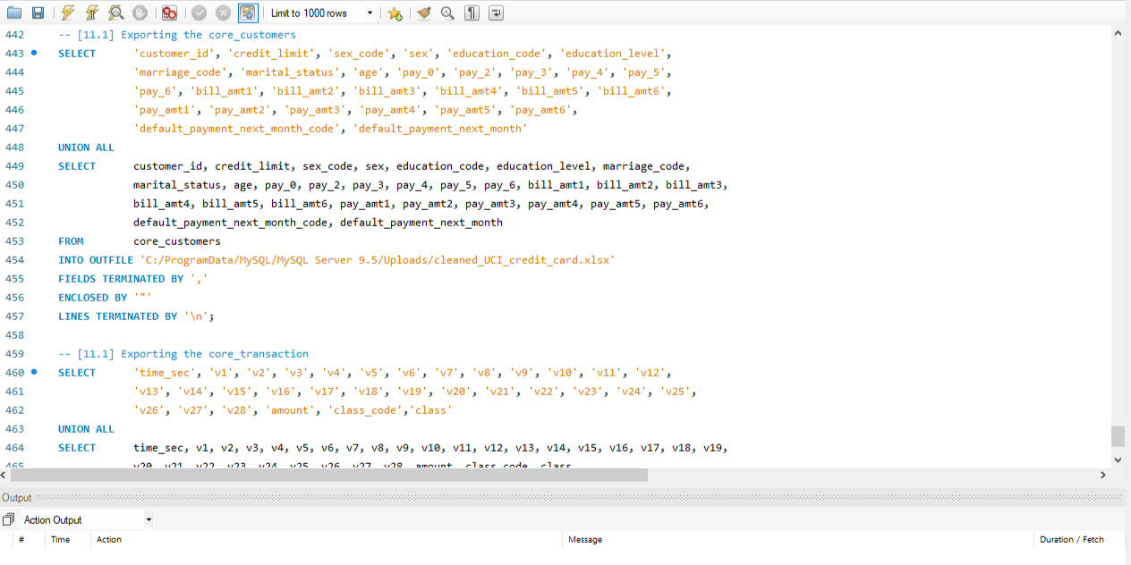Toggle invisible characters with the pilcrow icon
Viewport: 1131px width, 565px height.
[472, 13]
